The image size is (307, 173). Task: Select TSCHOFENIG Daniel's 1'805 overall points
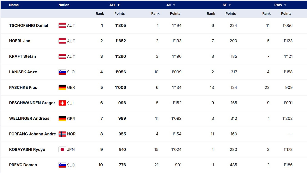pyautogui.click(x=120, y=25)
